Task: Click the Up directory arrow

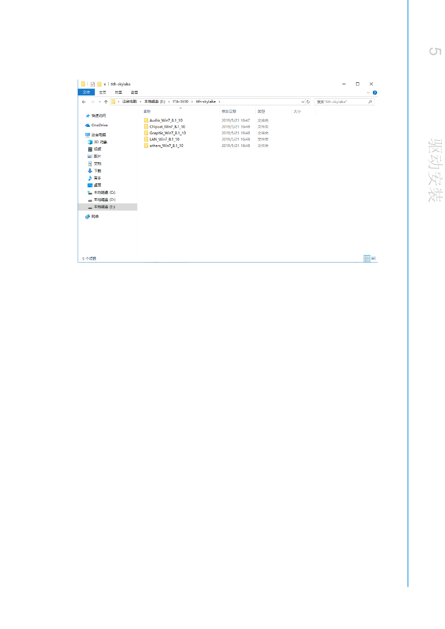Action: pos(106,102)
